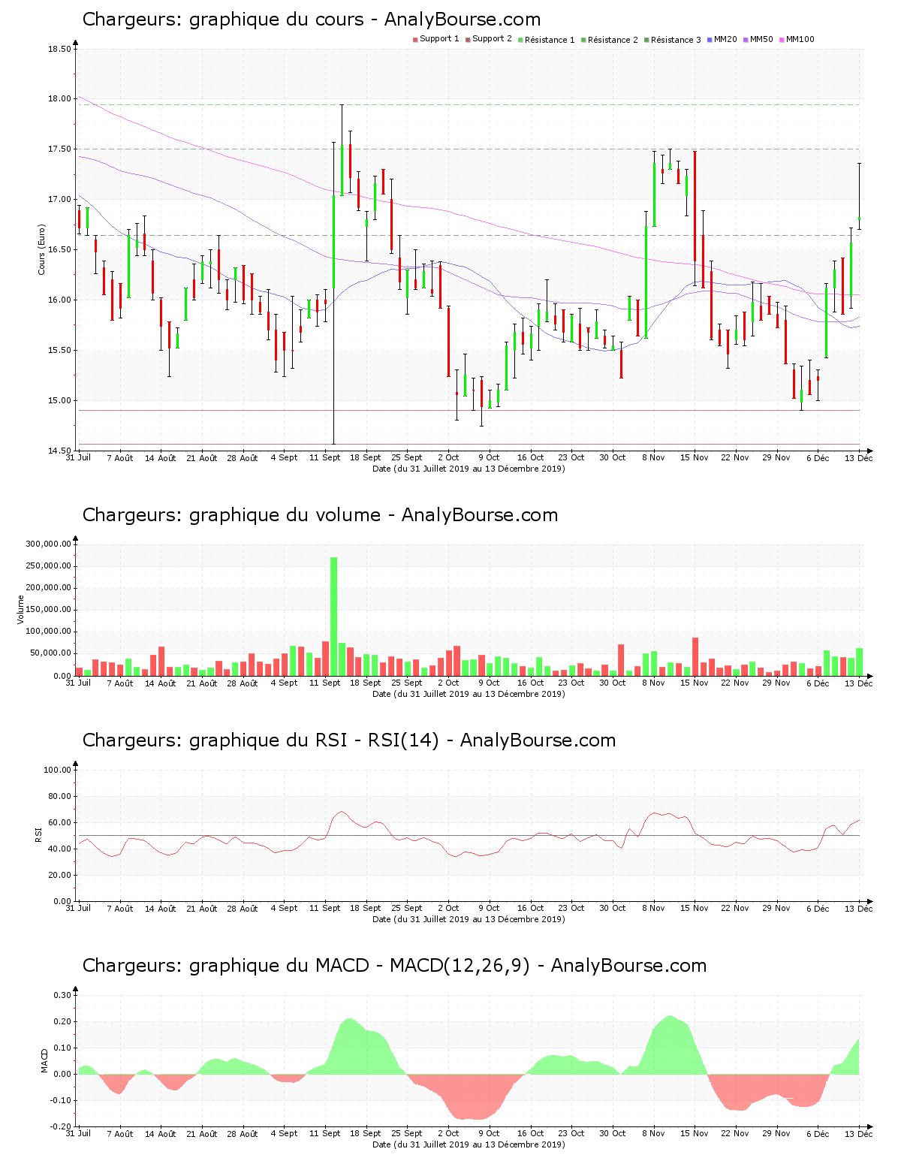Click '8 Nov' on the price chart axis
The image size is (901, 1164).
click(653, 457)
